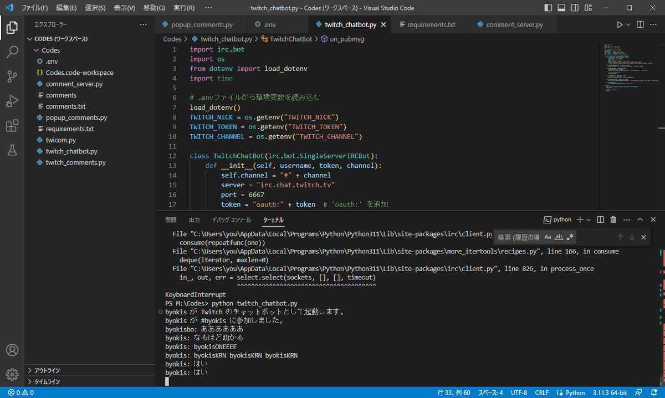Open feedback icon in status bar
Image resolution: width=665 pixels, height=398 pixels.
tap(639, 392)
